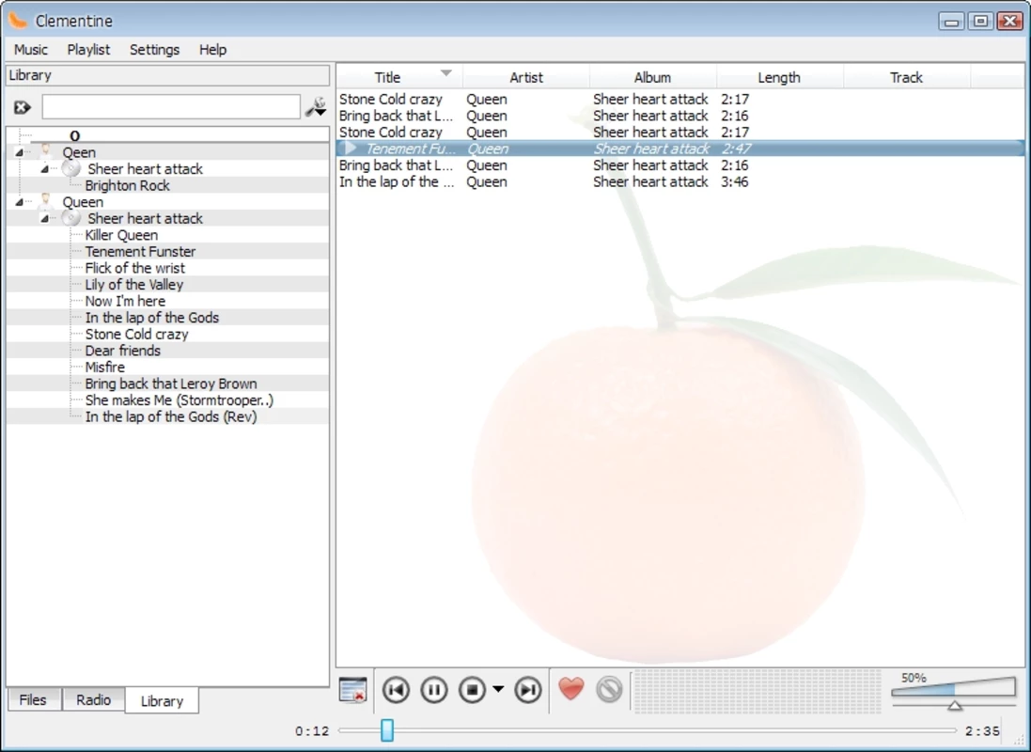Click the 2:47 length cell

[736, 149]
